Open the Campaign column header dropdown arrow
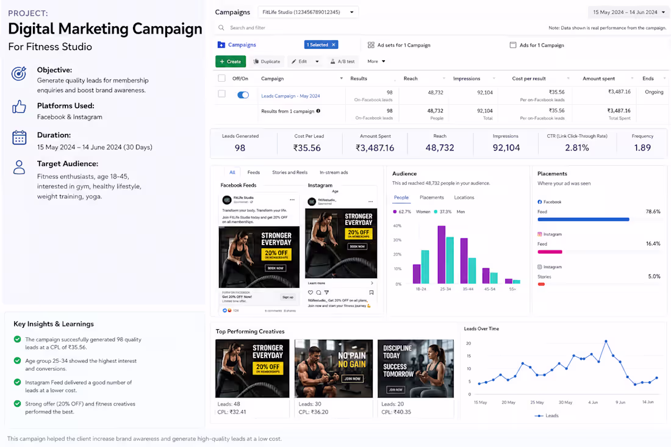The width and height of the screenshot is (671, 447). pos(341,79)
